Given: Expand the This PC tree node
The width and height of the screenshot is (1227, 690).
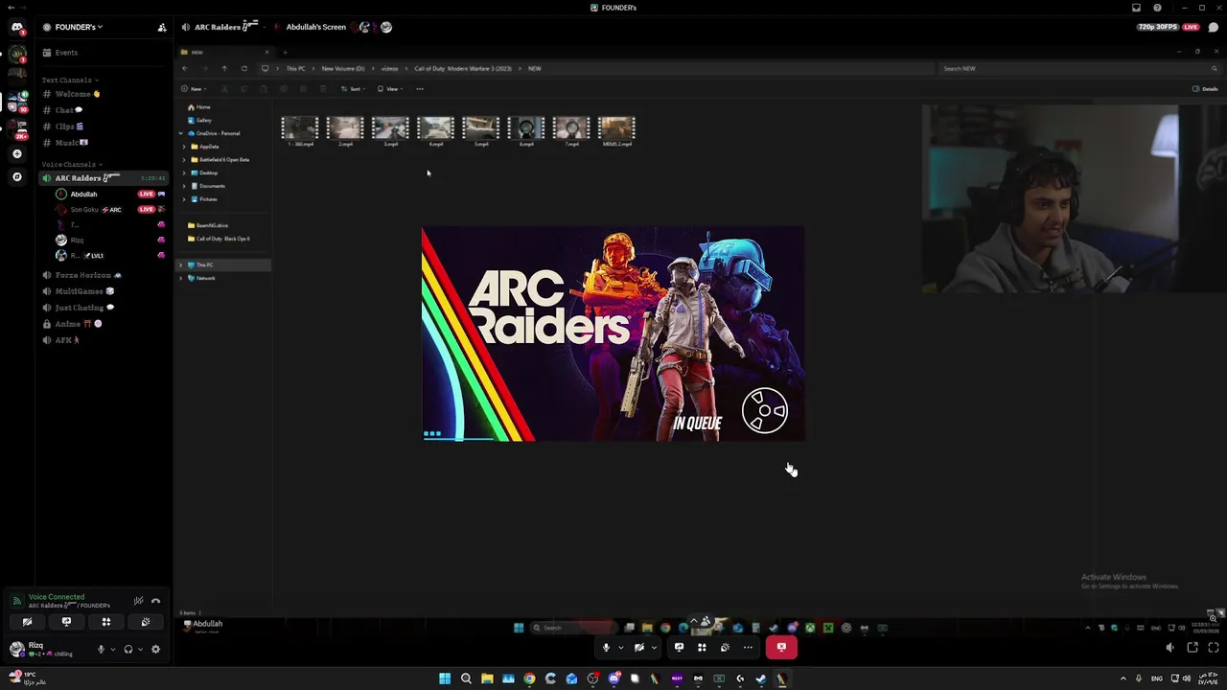Looking at the screenshot, I should click(181, 264).
